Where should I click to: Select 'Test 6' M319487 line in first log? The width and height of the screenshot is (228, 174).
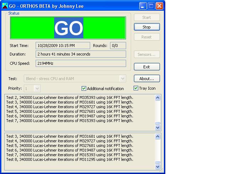click(x=70, y=116)
